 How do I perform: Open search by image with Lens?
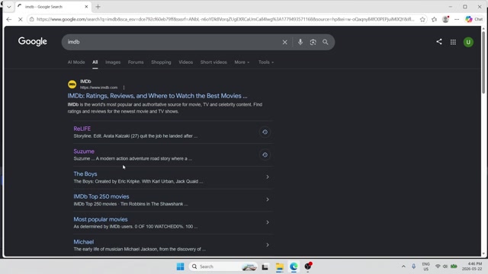point(313,43)
